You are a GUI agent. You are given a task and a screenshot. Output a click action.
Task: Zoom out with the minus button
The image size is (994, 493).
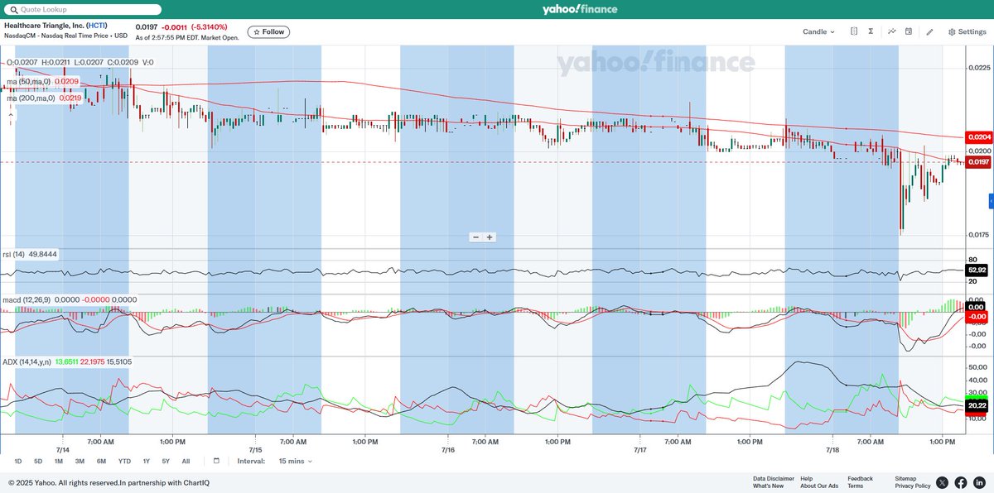476,237
